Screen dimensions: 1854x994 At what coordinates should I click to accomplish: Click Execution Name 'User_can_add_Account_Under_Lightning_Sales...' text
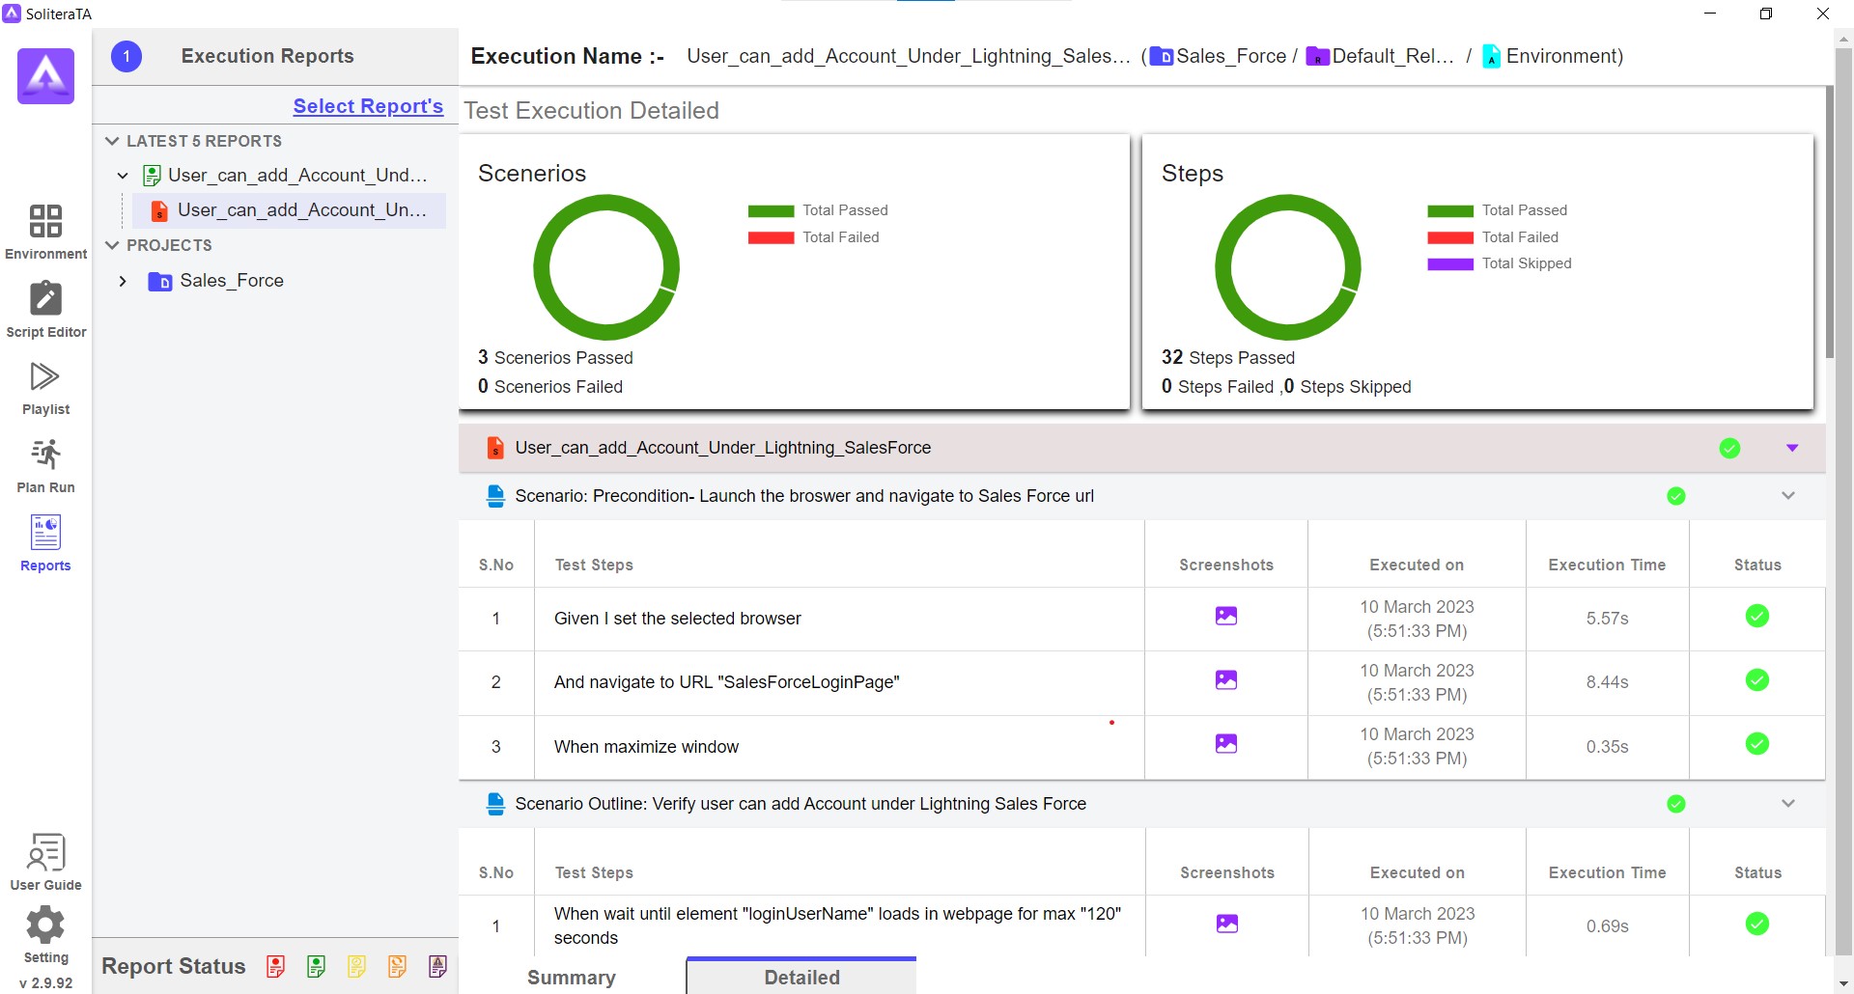click(909, 57)
